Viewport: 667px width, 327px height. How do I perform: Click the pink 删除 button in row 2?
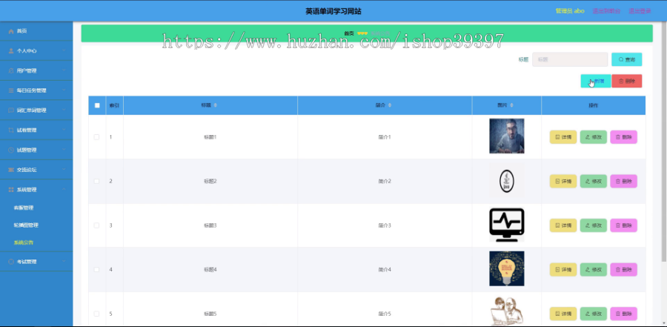[623, 181]
